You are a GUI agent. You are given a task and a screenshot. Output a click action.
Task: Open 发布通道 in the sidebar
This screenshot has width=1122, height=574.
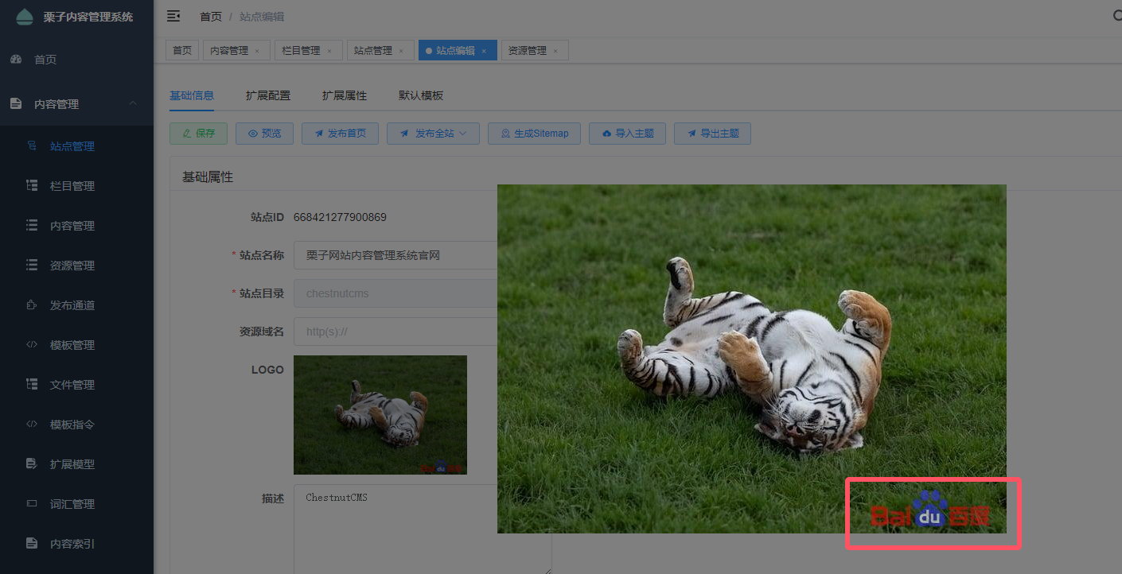(x=72, y=305)
